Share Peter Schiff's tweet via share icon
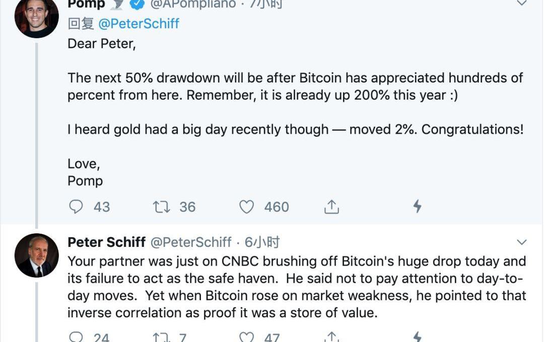544x342 pixels. 331,337
